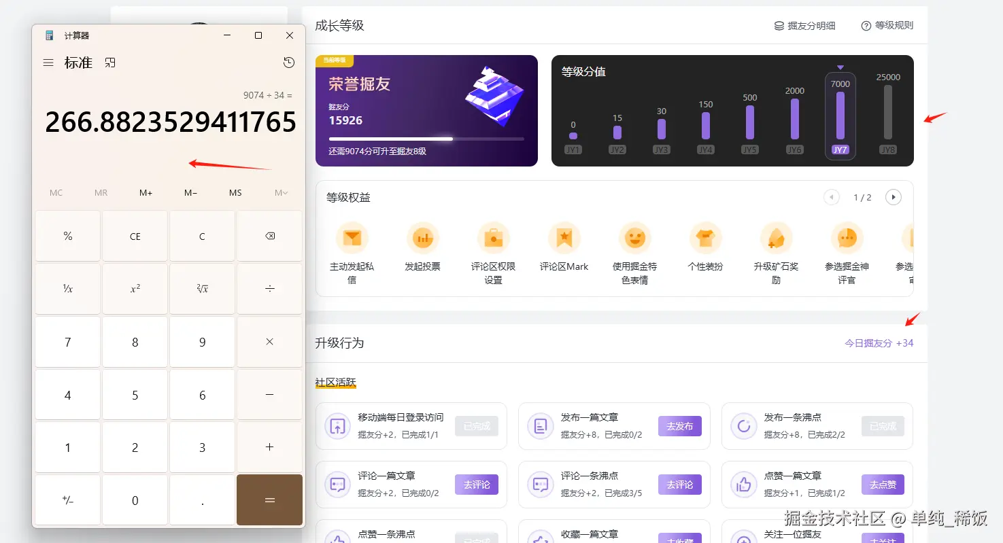
Task: Click the 去发布 button for publishing an article
Action: point(679,425)
